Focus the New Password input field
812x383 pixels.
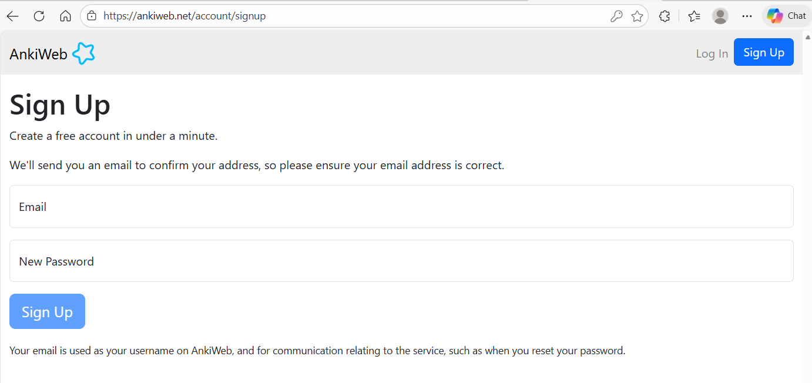(401, 261)
